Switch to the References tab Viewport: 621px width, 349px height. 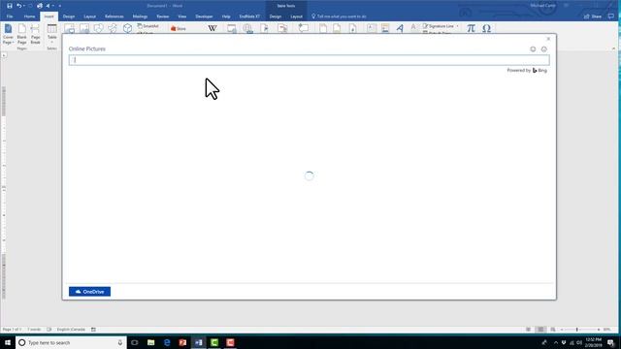coord(114,16)
